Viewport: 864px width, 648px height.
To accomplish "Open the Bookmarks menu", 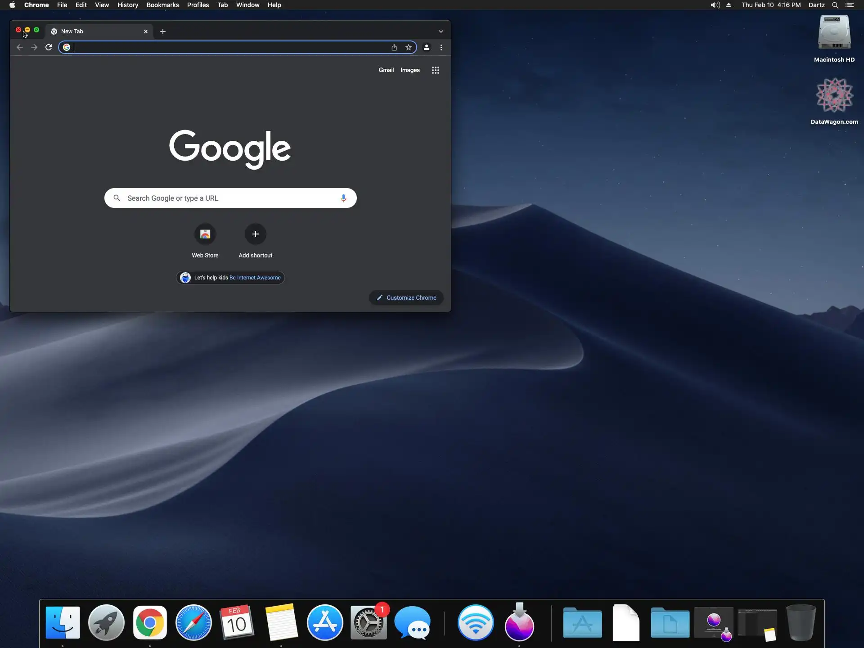I will pyautogui.click(x=162, y=5).
